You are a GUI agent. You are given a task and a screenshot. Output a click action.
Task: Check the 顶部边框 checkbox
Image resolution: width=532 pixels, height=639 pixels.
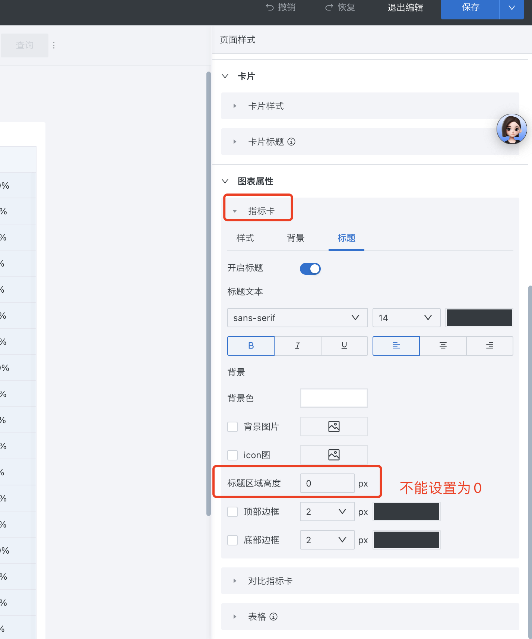tap(232, 512)
